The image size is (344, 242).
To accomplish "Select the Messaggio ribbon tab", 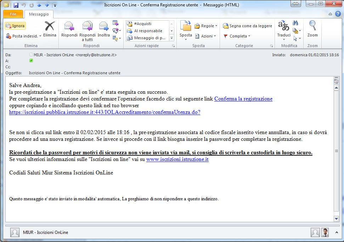I will click(x=39, y=14).
